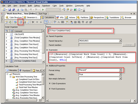The height and width of the screenshot is (104, 138).
Task: Open the Start Page document tab
Action: (43, 14)
